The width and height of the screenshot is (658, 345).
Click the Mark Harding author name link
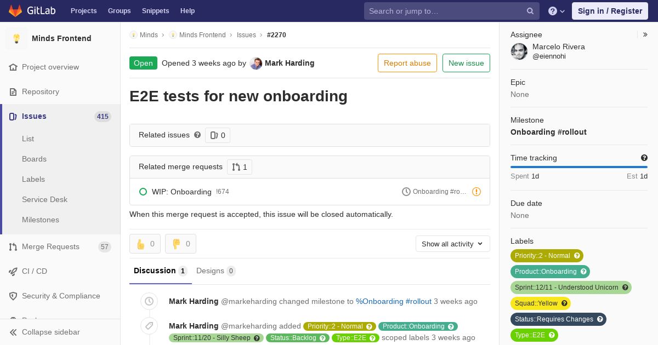[290, 63]
